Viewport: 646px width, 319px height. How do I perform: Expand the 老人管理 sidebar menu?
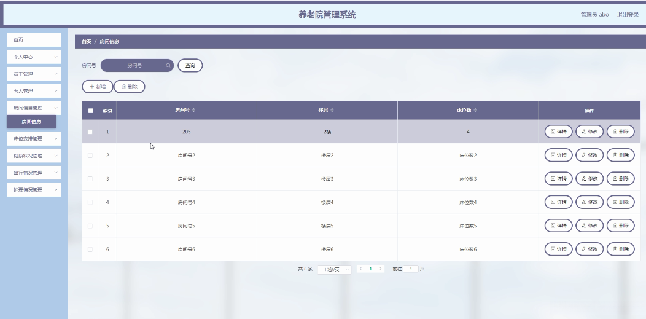click(x=34, y=91)
